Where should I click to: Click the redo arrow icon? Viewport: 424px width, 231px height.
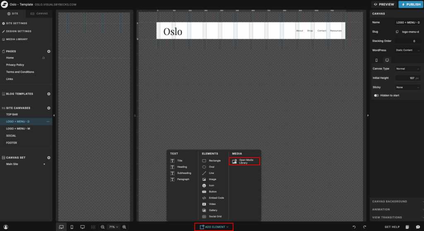(x=365, y=227)
